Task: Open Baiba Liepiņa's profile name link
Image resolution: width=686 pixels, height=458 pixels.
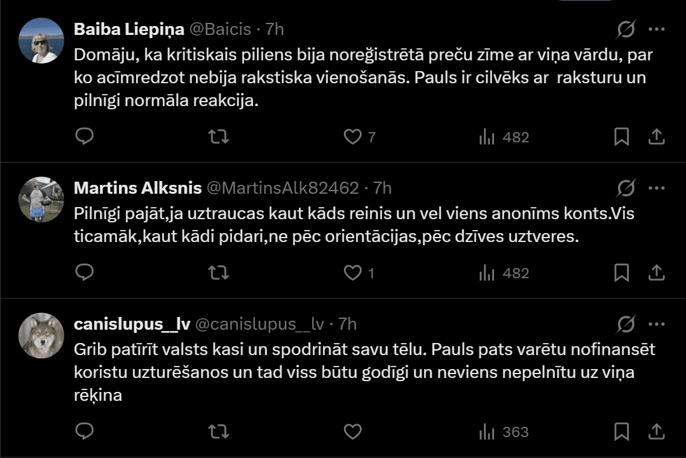Action: [x=129, y=29]
